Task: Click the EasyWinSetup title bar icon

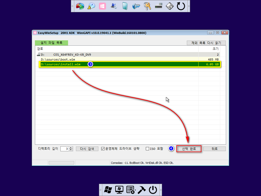Action: coord(35,33)
